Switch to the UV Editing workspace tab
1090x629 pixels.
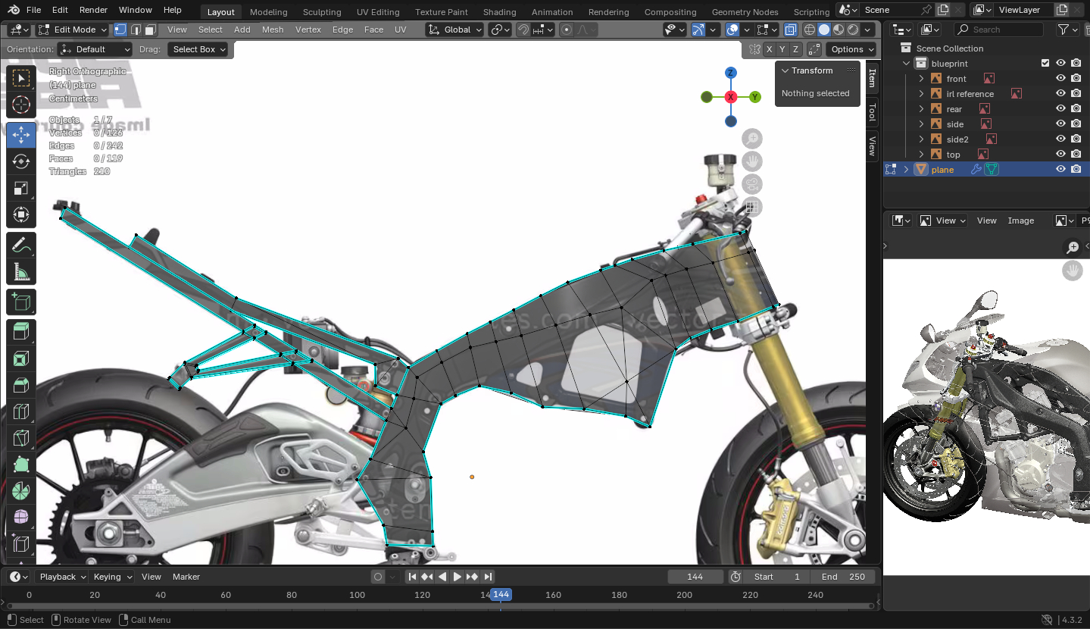(x=378, y=12)
